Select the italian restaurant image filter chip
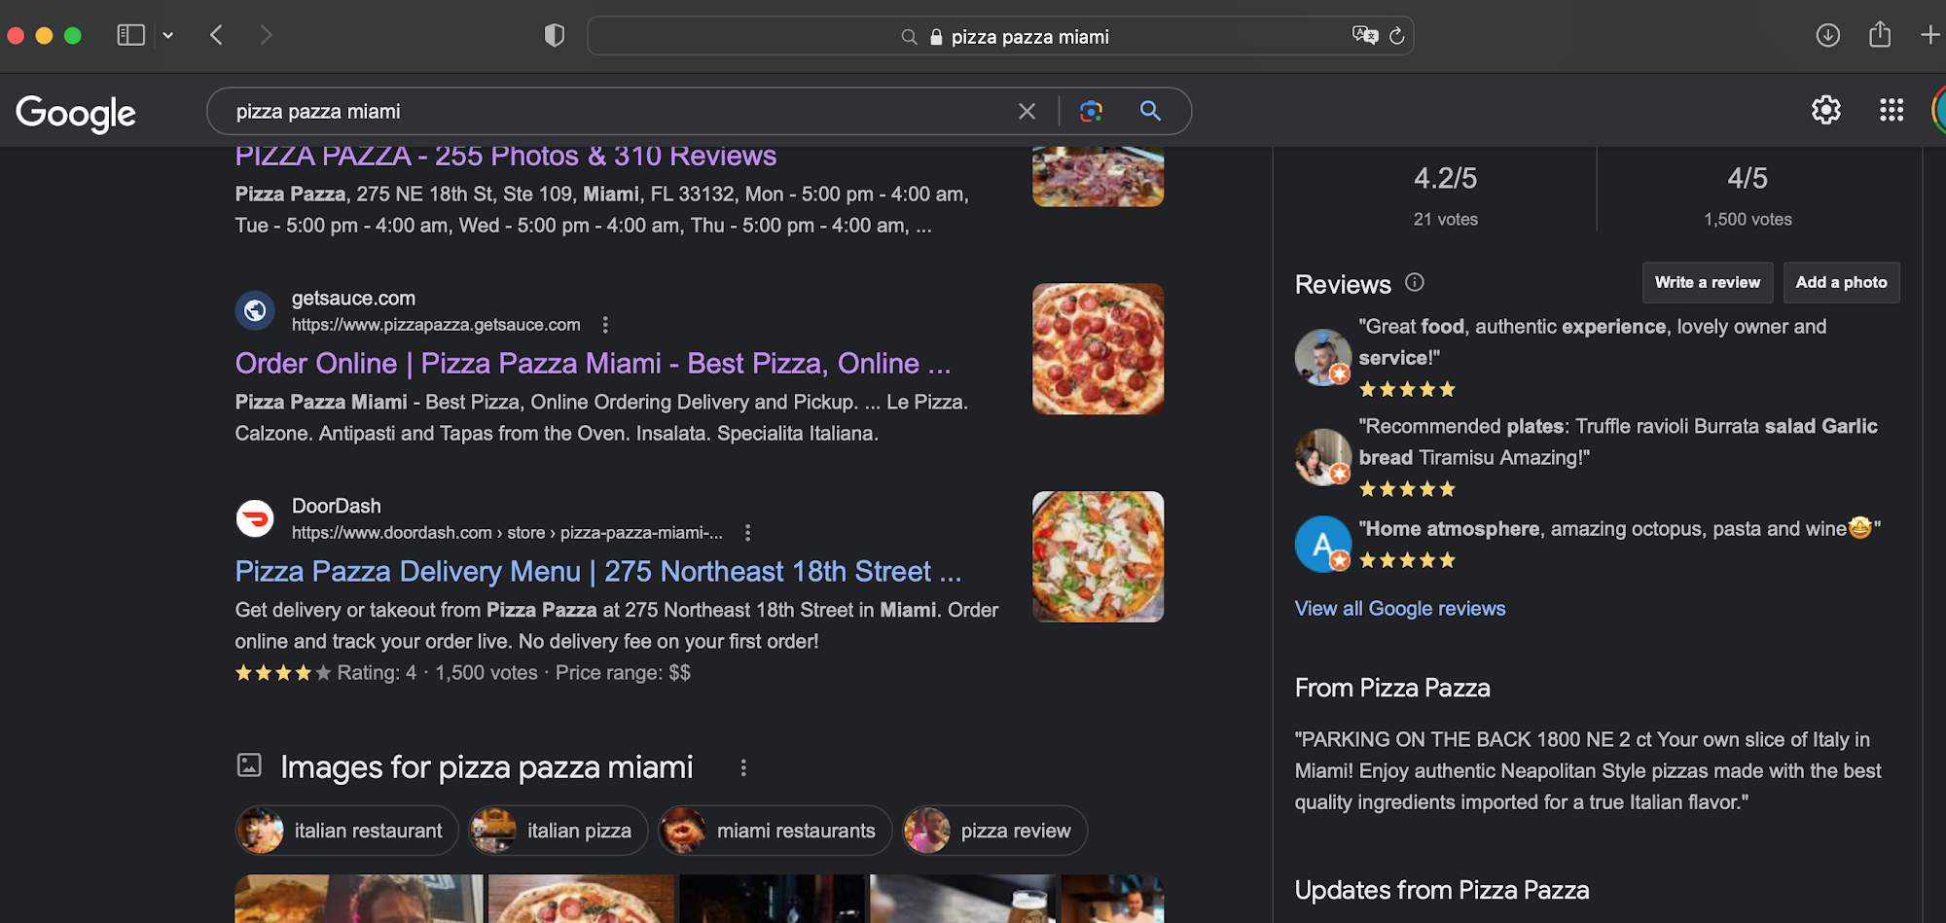Viewport: 1946px width, 923px height. (346, 831)
